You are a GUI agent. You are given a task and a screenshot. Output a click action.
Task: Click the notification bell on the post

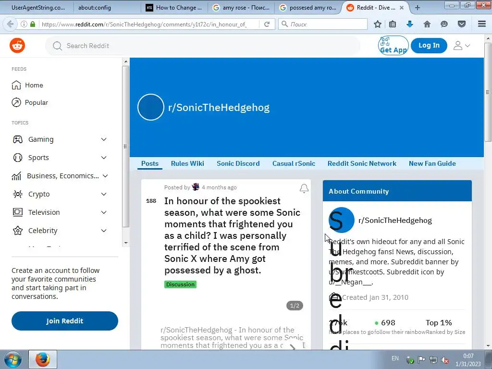304,188
